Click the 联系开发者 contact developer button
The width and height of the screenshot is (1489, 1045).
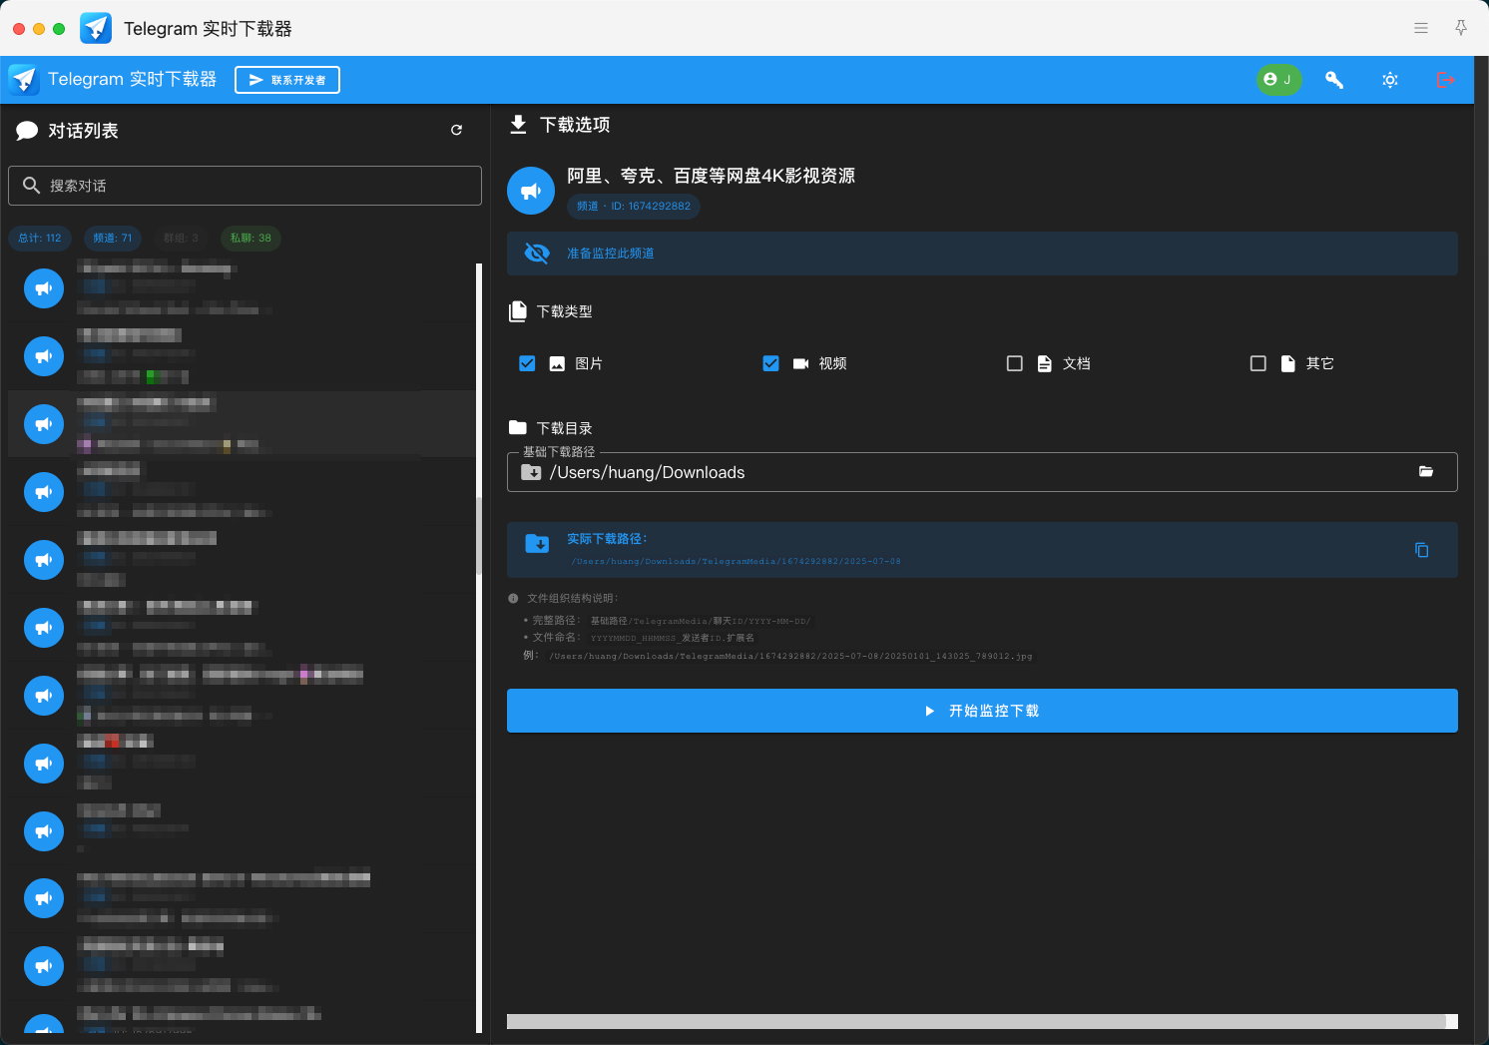[x=287, y=80]
